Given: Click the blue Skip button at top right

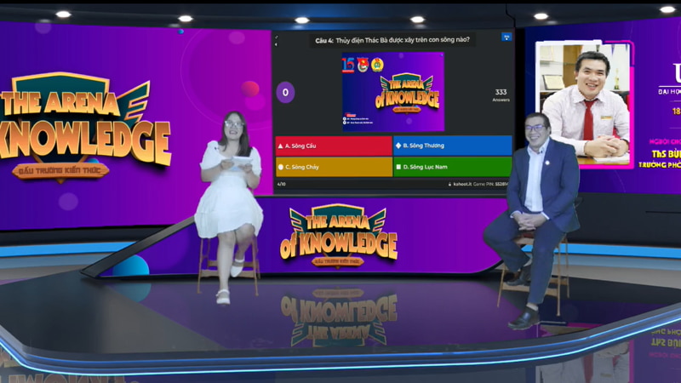Looking at the screenshot, I should point(506,37).
